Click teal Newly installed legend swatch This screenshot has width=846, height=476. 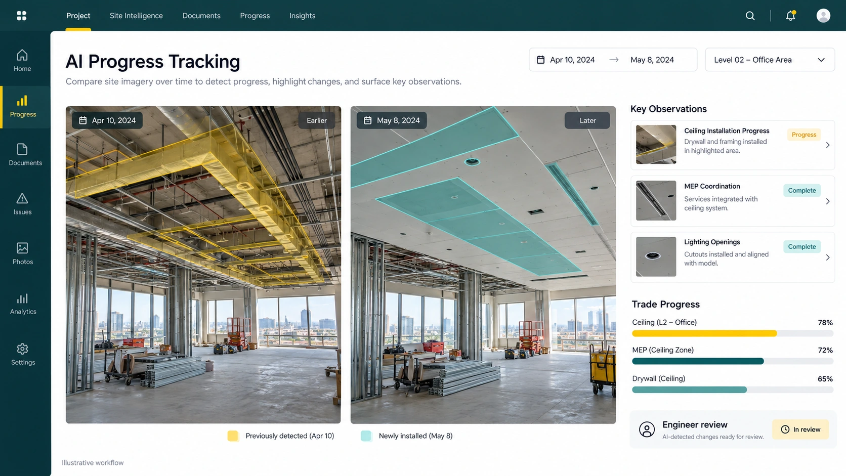[x=366, y=436]
